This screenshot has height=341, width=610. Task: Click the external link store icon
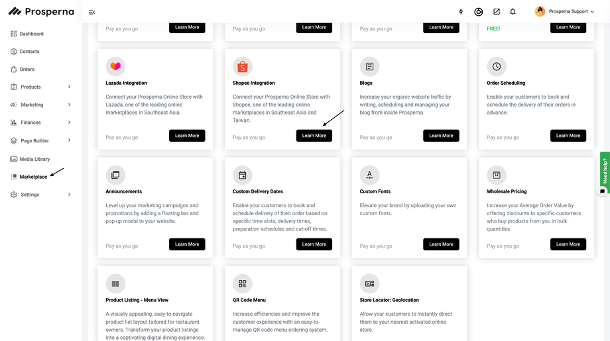(496, 12)
